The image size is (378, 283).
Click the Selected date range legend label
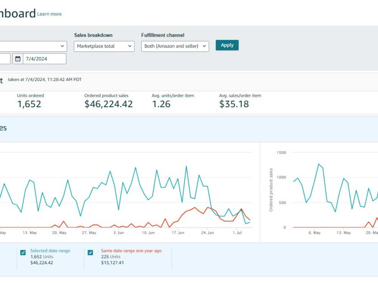(50, 251)
